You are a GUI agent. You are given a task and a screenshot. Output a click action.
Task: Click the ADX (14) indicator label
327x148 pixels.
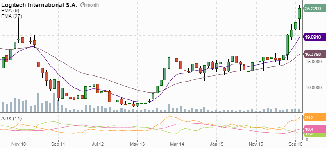tap(11, 119)
